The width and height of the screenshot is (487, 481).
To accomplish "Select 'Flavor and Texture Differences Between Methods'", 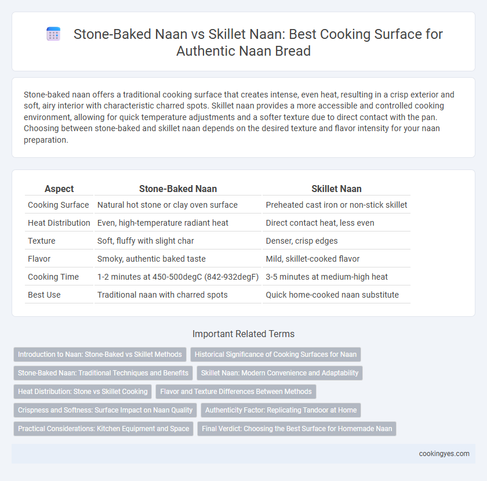I will pyautogui.click(x=236, y=392).
